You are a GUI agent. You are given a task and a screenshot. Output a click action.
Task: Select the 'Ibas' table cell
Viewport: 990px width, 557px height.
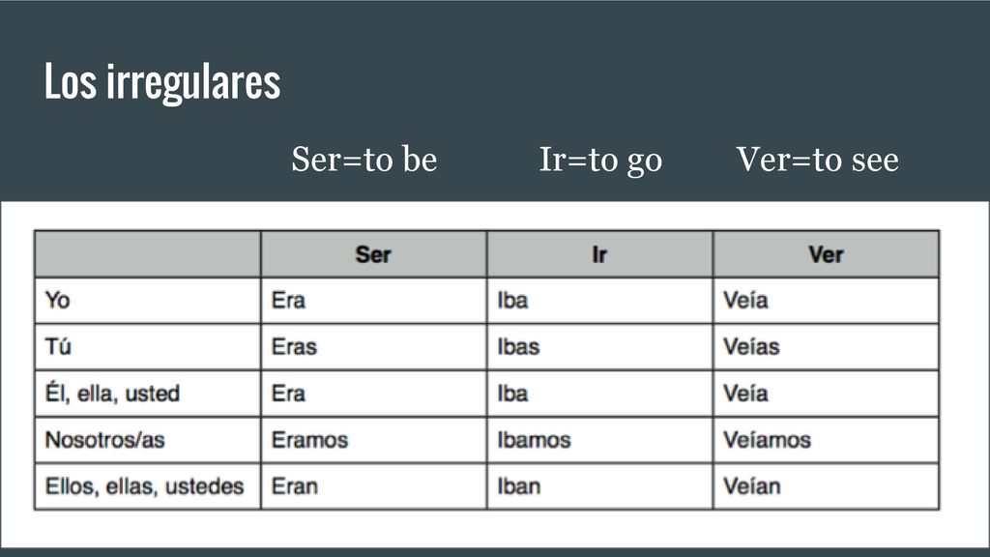(x=599, y=347)
